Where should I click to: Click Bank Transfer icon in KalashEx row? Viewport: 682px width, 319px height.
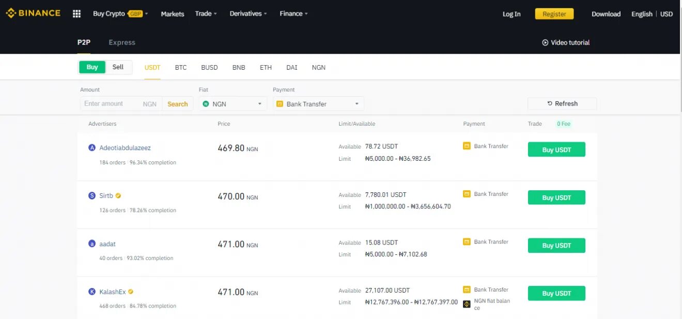[467, 290]
